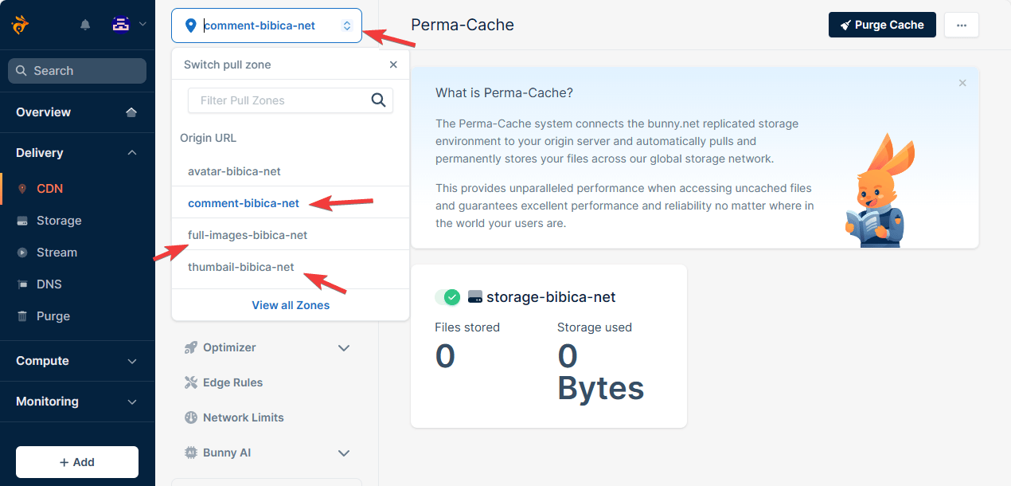Click the Storage used 0 Bytes value

[601, 372]
